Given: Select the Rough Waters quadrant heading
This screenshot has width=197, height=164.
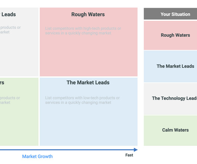Looking at the screenshot, I should coord(88,14).
